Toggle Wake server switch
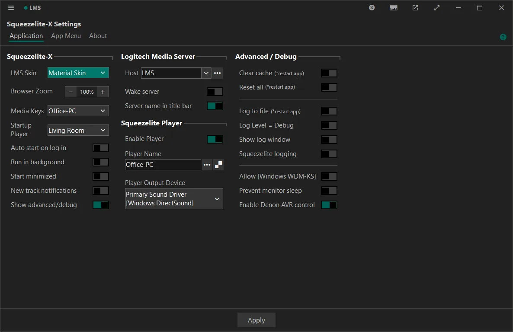 (x=215, y=92)
